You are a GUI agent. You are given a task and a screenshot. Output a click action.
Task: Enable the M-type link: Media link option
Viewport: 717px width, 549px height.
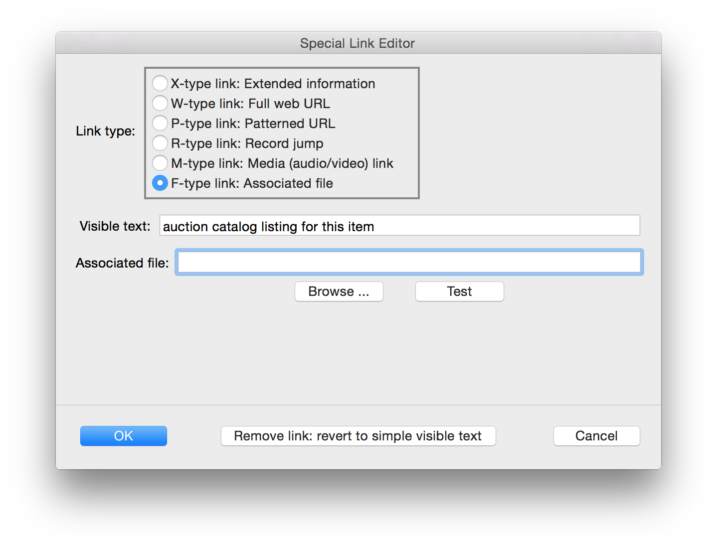[x=160, y=163]
